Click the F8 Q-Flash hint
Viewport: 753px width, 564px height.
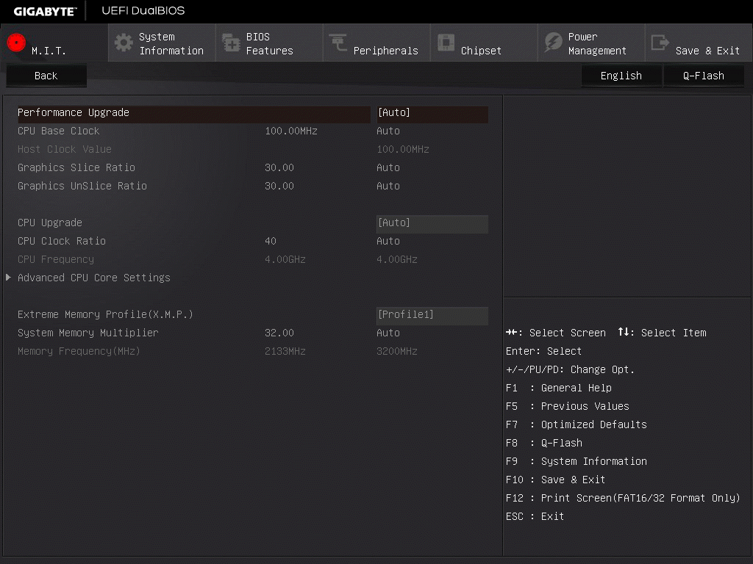coord(544,443)
